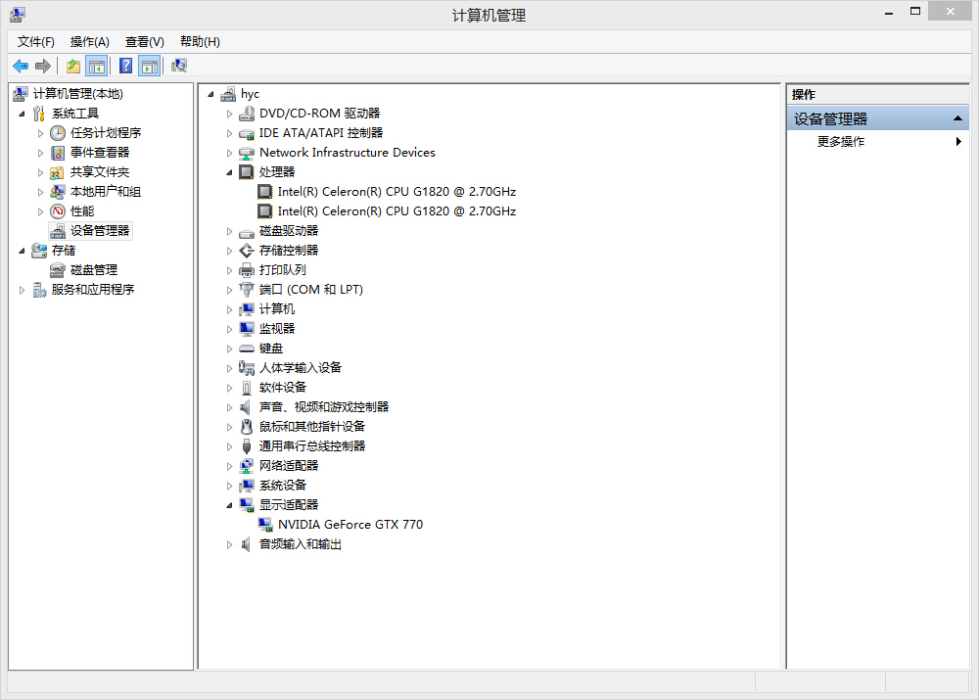The height and width of the screenshot is (700, 979).
Task: Expand the 网络适配器 node
Action: 229,466
